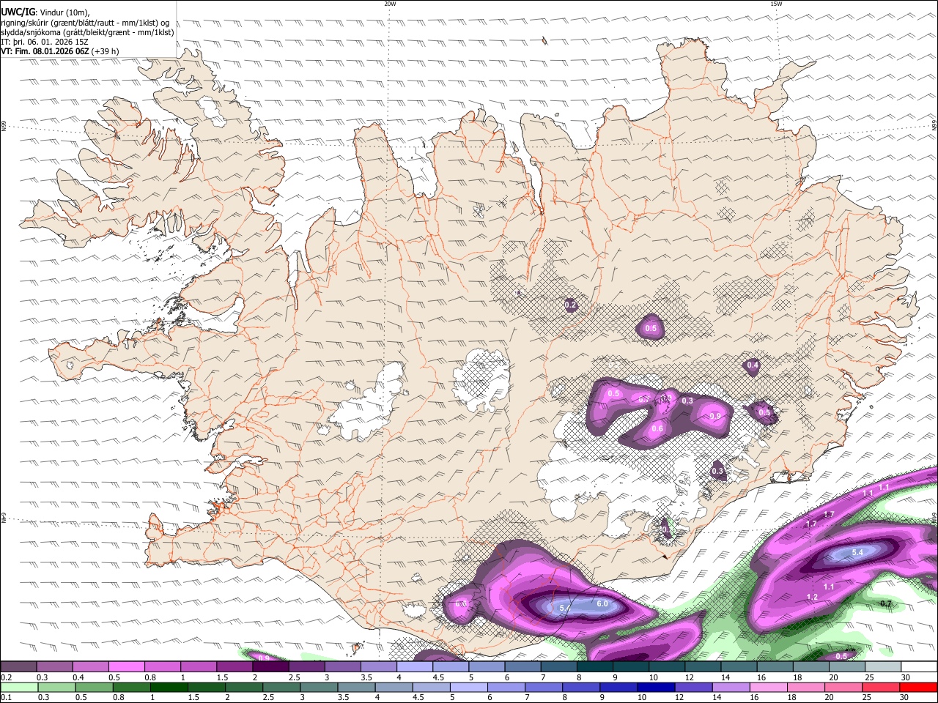
Task: Pick the dark teal 9 snow scale swatch
Action: coord(631,666)
